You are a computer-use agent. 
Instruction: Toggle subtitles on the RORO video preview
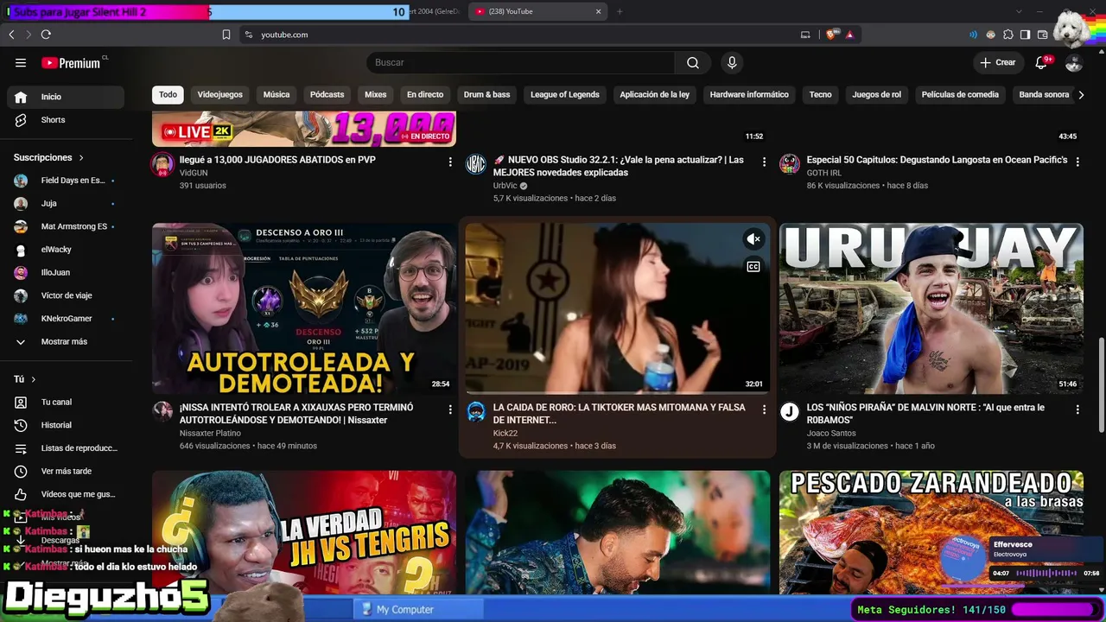pyautogui.click(x=753, y=267)
